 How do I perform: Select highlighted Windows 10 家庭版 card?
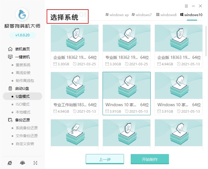click(x=126, y=94)
